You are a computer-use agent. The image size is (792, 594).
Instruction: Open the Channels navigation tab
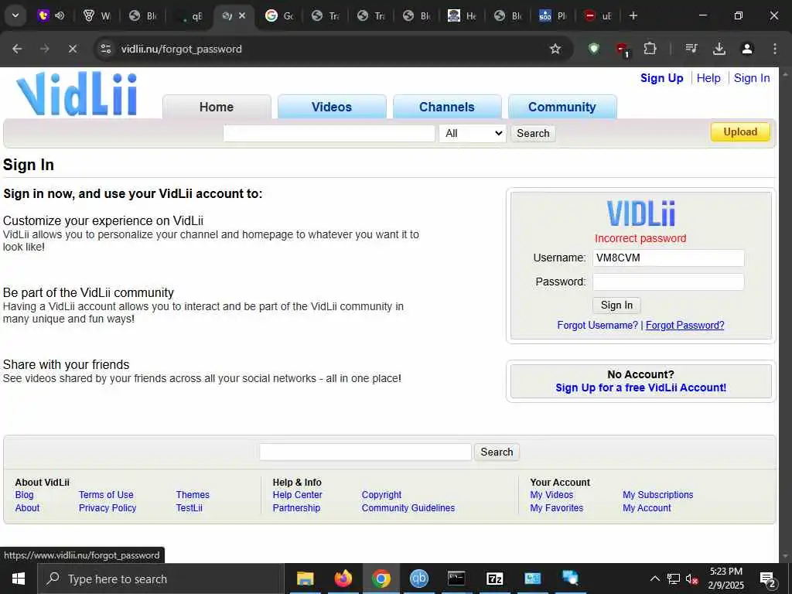click(446, 107)
